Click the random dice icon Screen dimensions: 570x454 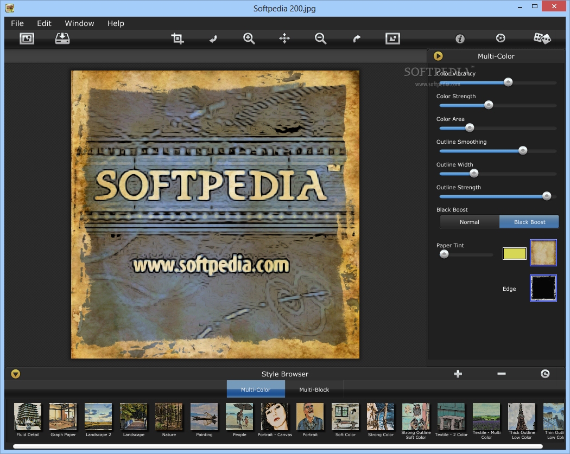pyautogui.click(x=542, y=39)
